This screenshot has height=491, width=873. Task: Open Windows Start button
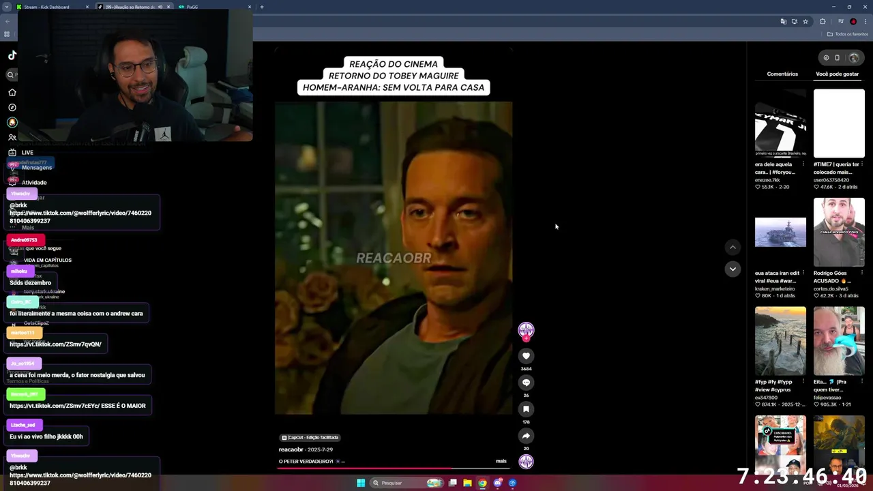[x=361, y=483]
